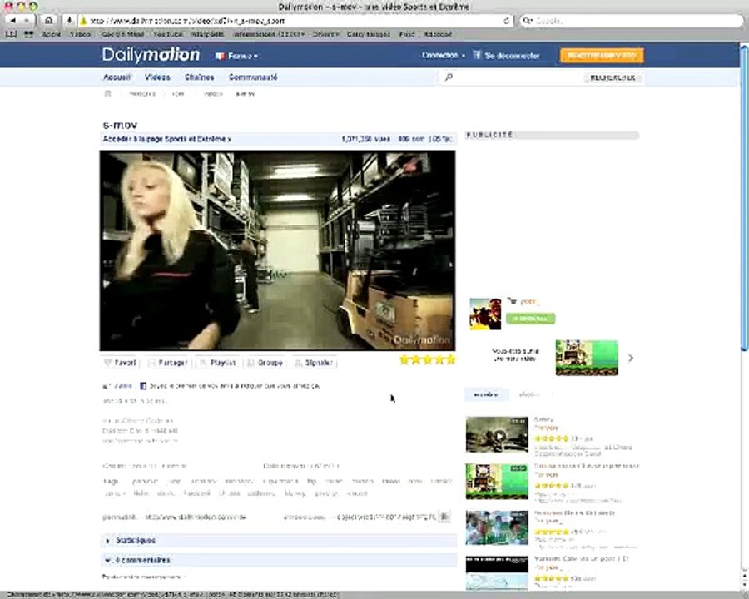
Task: Click the magnifier icon in Dailymotion search
Action: [x=449, y=77]
